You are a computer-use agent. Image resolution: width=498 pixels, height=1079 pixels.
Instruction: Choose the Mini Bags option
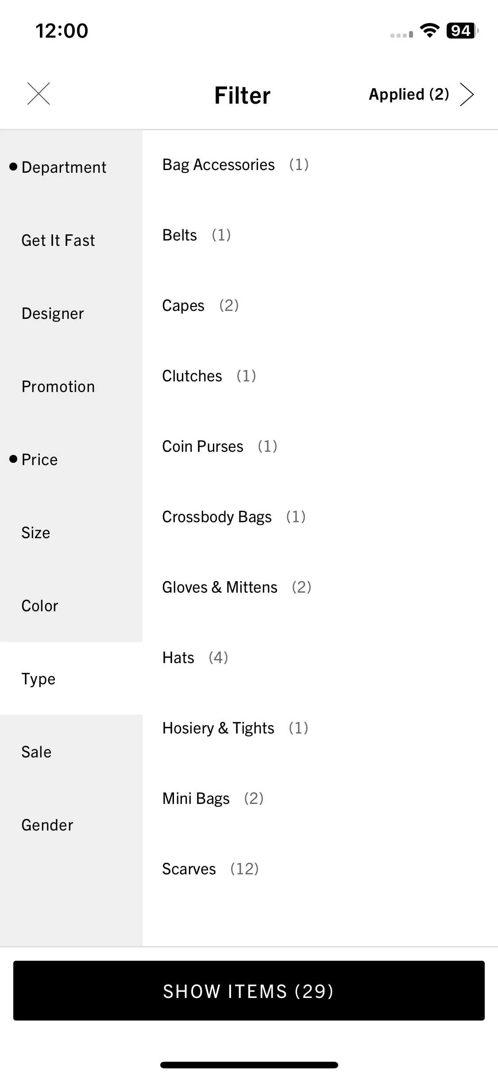tap(320, 799)
